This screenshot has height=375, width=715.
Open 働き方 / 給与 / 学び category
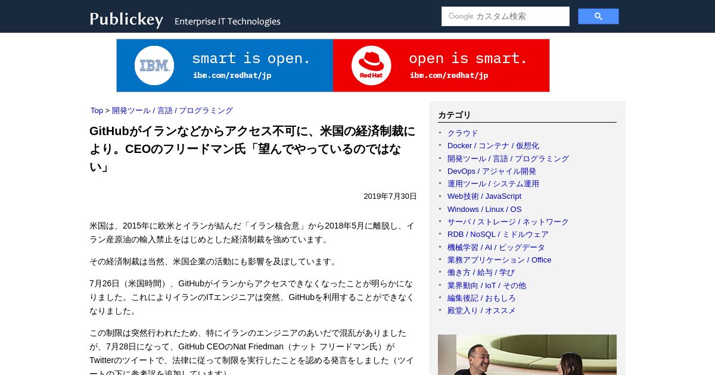point(481,273)
